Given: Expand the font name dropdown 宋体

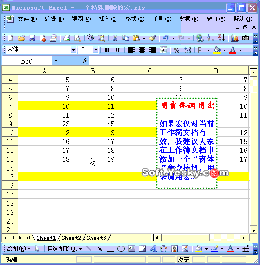Looking at the screenshot, I should point(73,50).
